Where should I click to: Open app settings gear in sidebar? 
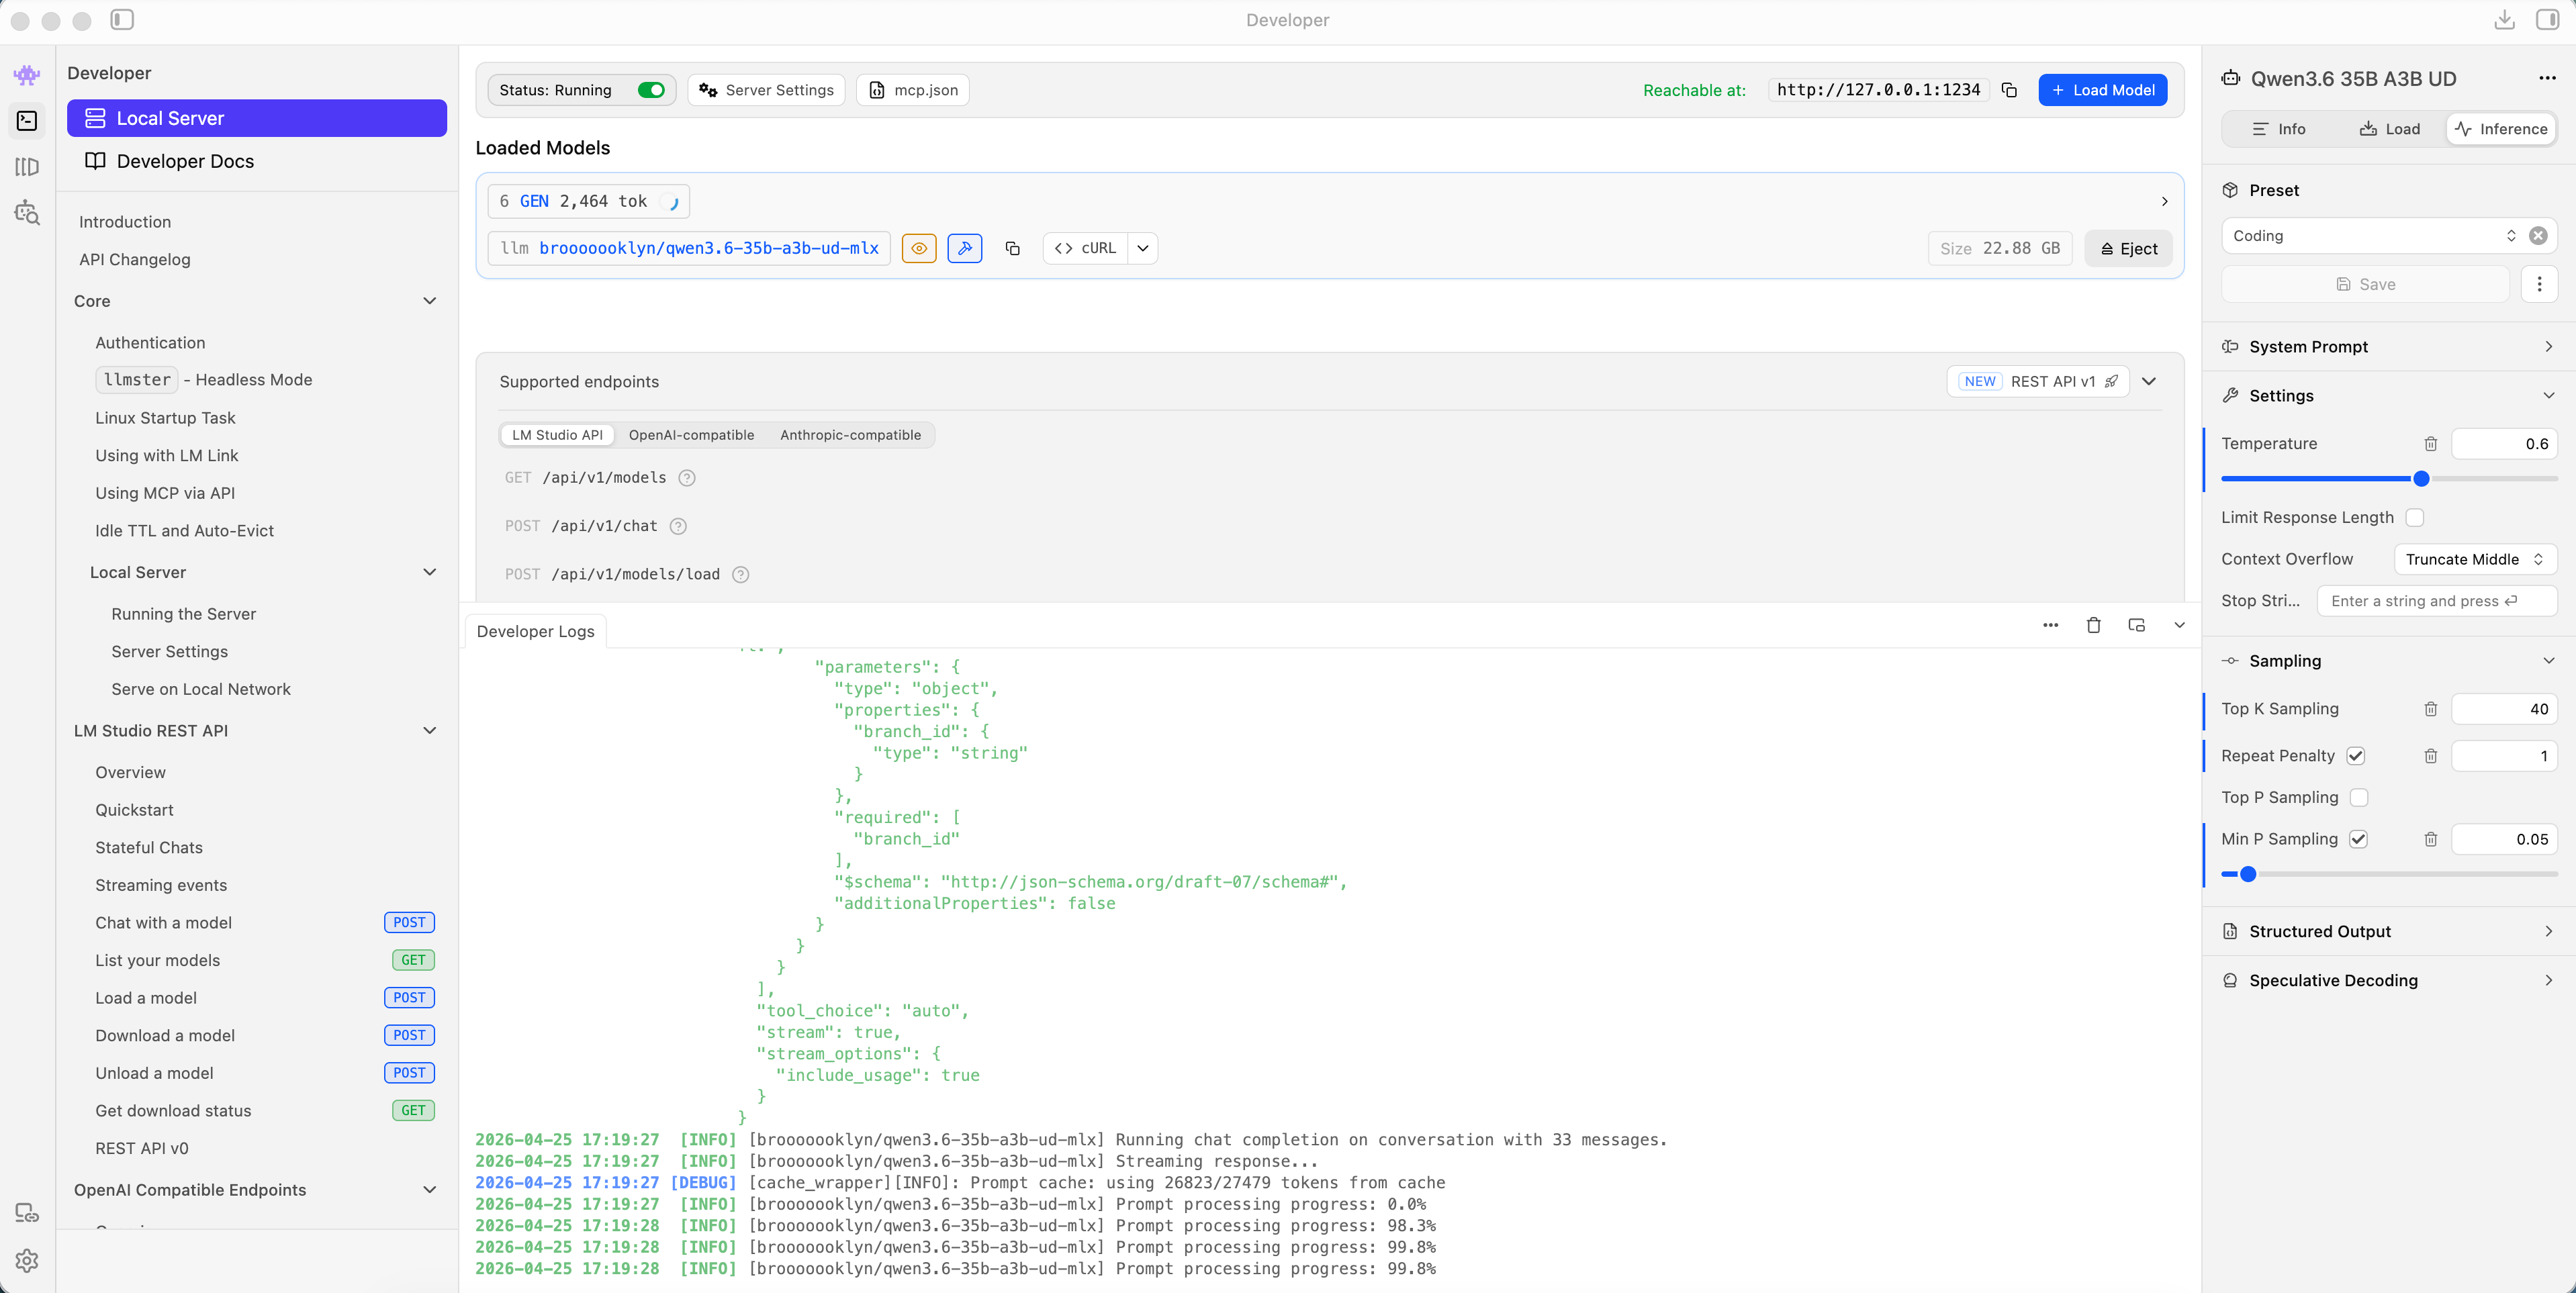[27, 1260]
